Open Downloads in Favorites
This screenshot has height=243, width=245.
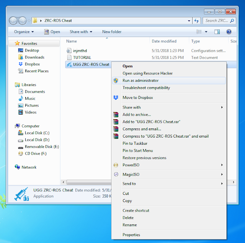point(34,57)
